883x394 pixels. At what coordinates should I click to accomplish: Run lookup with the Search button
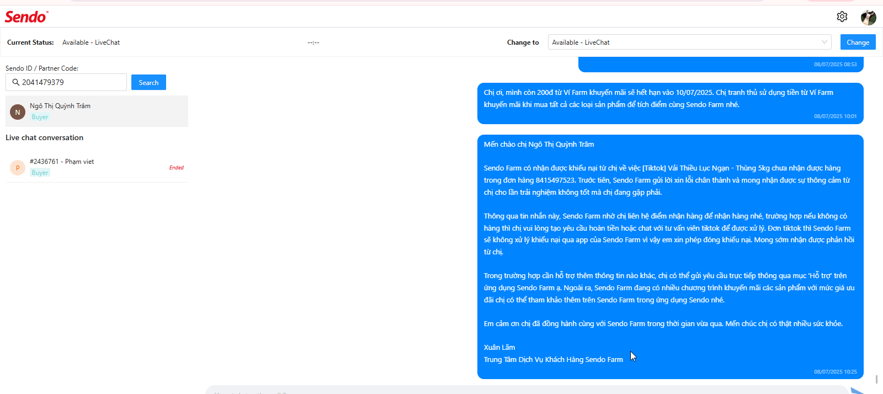click(x=148, y=82)
